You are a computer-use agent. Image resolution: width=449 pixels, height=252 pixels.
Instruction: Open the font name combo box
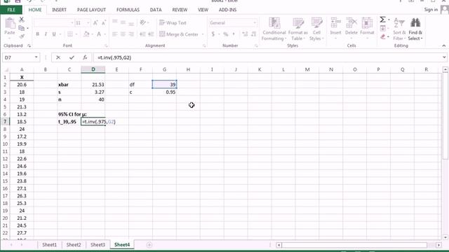[x=54, y=23]
